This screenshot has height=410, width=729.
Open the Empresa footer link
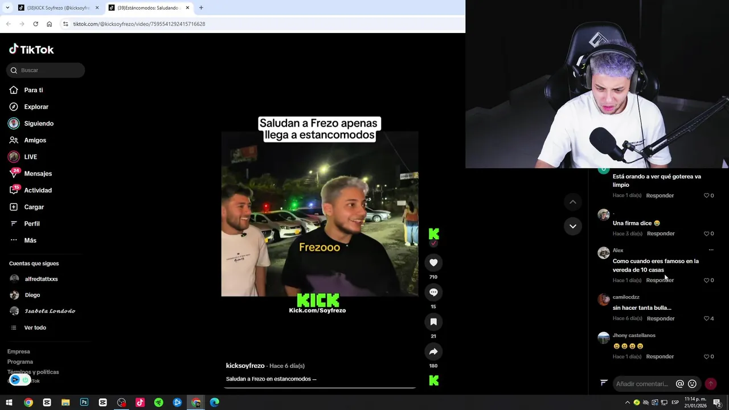click(19, 351)
